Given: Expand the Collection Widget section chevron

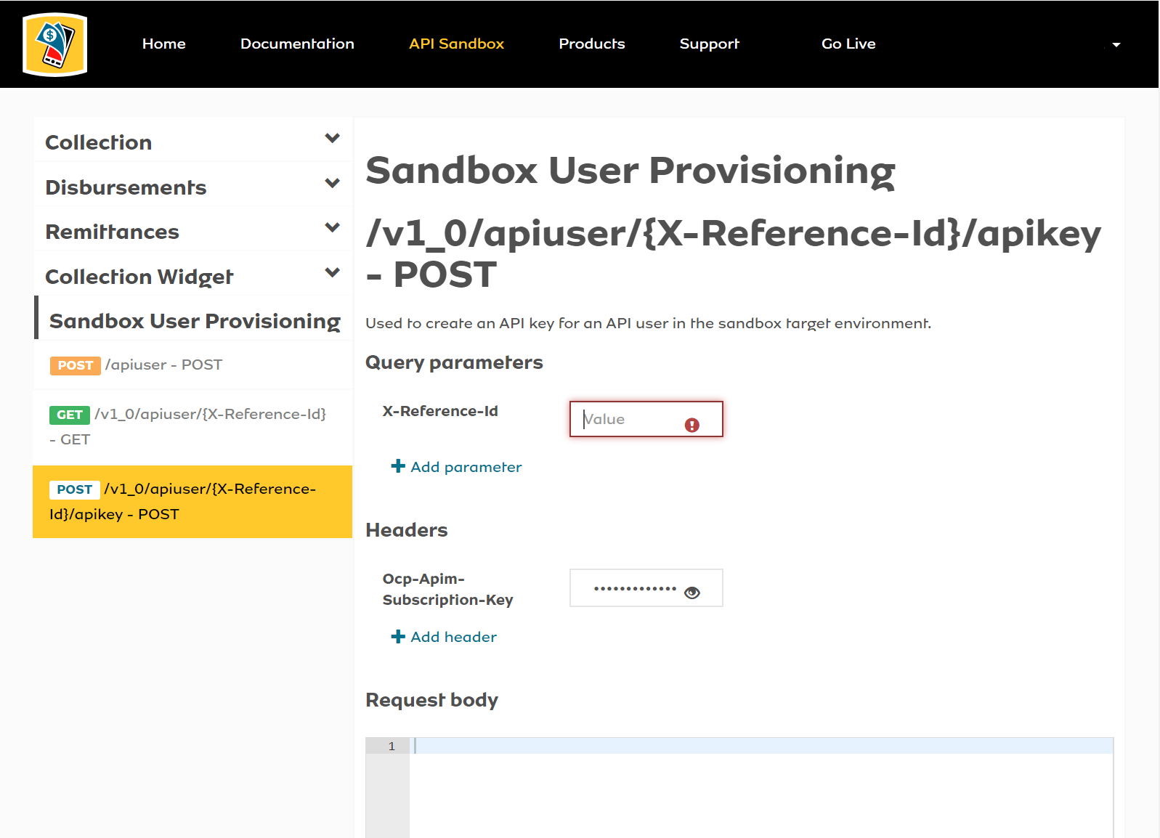Looking at the screenshot, I should click(x=333, y=272).
